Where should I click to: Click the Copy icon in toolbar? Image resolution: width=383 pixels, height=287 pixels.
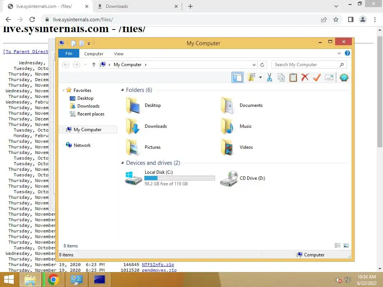click(x=281, y=78)
